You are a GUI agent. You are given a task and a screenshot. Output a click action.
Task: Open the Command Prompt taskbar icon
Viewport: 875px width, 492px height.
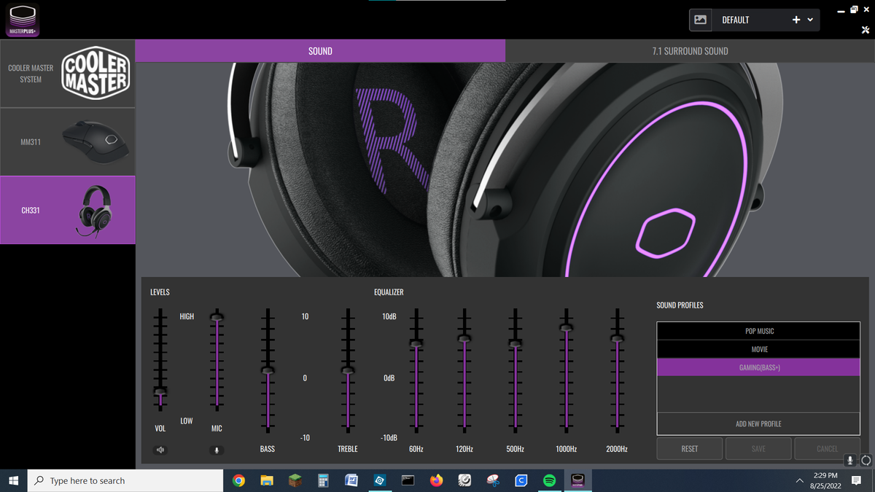(408, 480)
